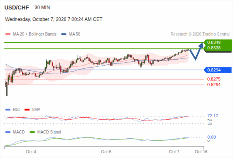233x158 pixels.
Task: Click the 0.8349 resistance price tag
Action: 217,42
